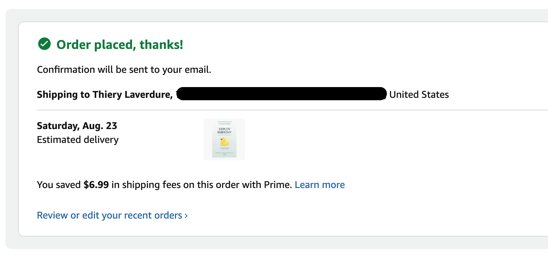
Task: Click the green checkmark icon
Action: [44, 44]
